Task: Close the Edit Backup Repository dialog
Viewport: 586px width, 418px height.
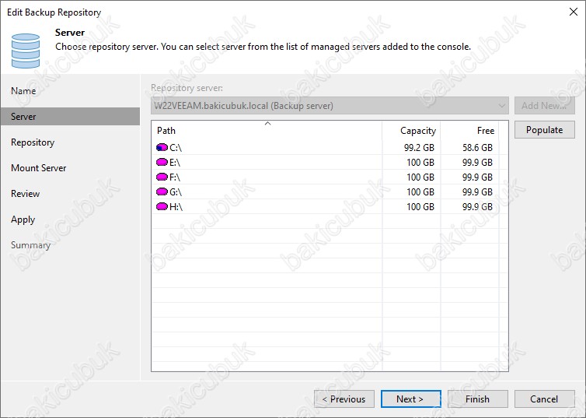Action: (x=574, y=12)
